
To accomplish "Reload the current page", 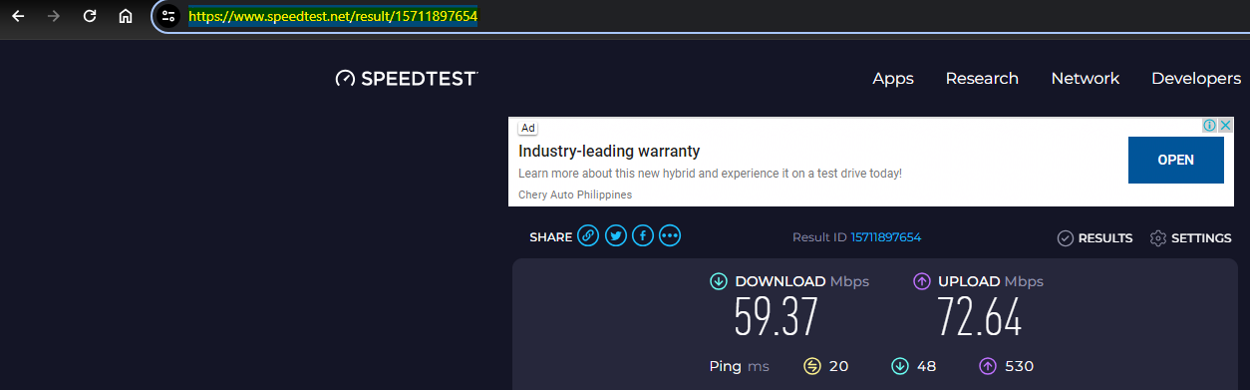I will click(90, 16).
